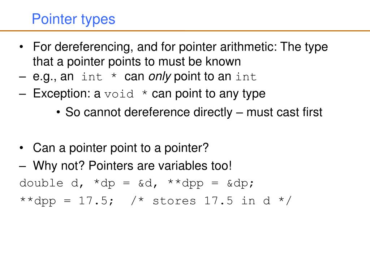Click the 'Pointer types' slide title
370x277 pixels.
tap(73, 19)
